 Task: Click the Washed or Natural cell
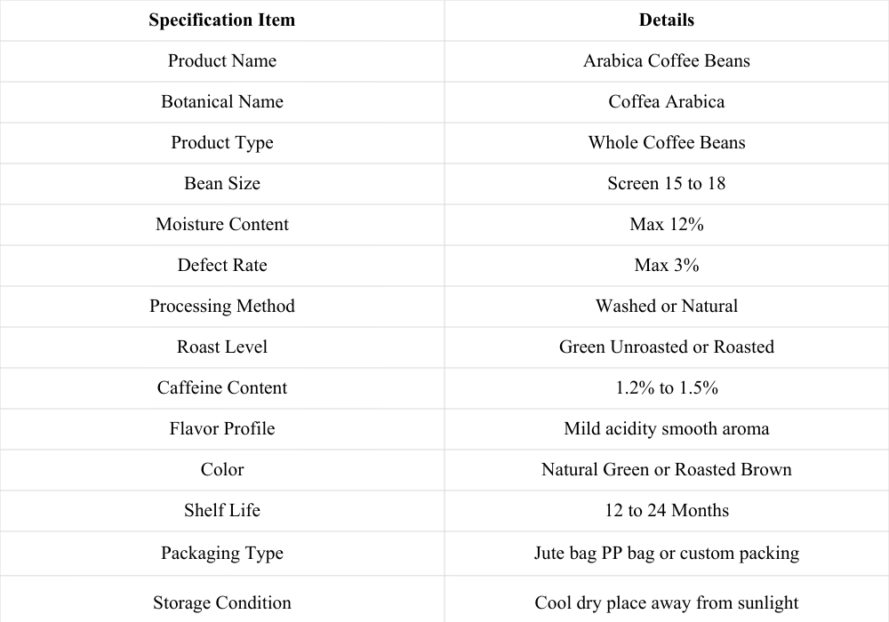(666, 307)
